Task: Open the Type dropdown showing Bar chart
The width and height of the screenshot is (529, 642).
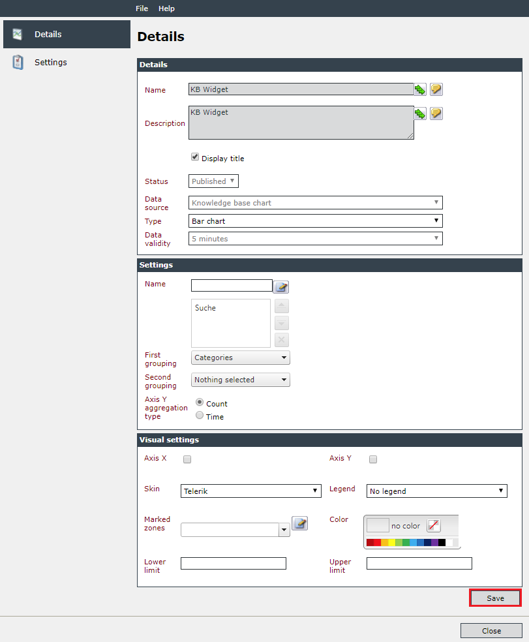Action: tap(315, 221)
